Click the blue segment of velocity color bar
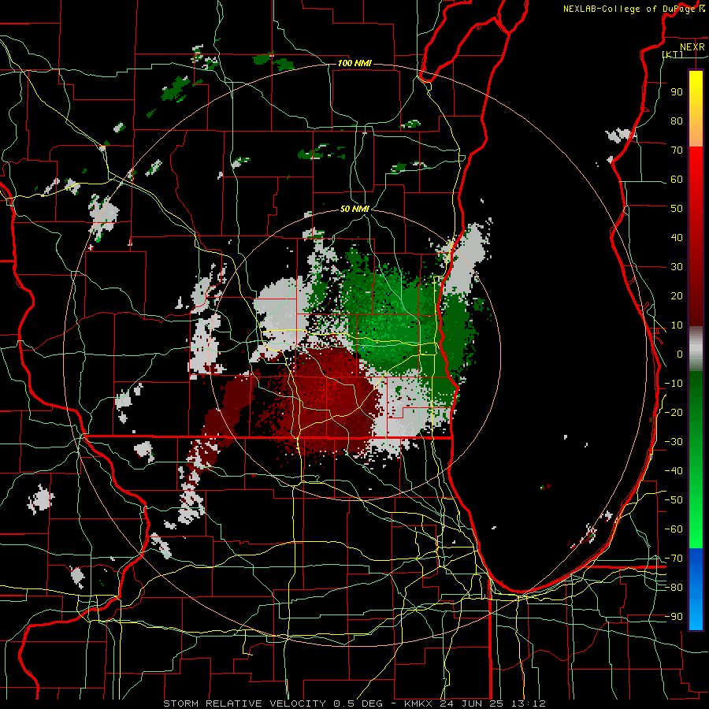The width and height of the screenshot is (709, 709). point(696,589)
